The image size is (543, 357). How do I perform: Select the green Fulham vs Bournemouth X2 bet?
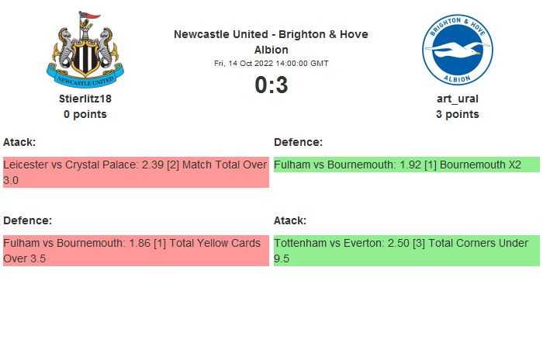coord(406,165)
